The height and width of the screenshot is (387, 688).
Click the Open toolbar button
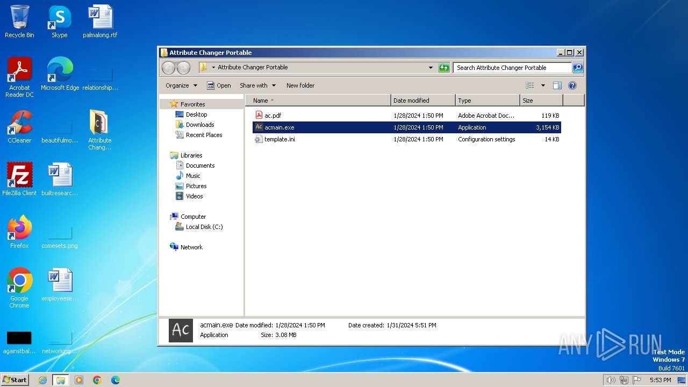[x=219, y=85]
